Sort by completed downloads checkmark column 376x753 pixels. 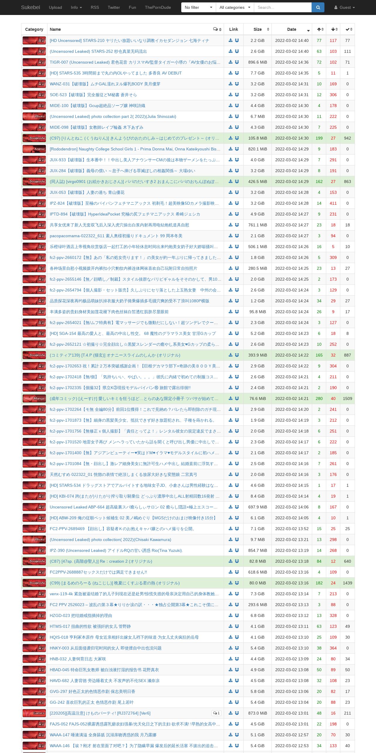click(x=348, y=29)
